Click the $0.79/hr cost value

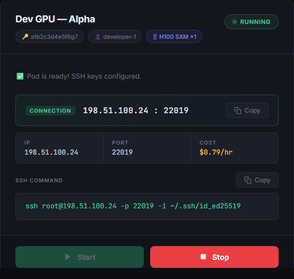(x=216, y=153)
